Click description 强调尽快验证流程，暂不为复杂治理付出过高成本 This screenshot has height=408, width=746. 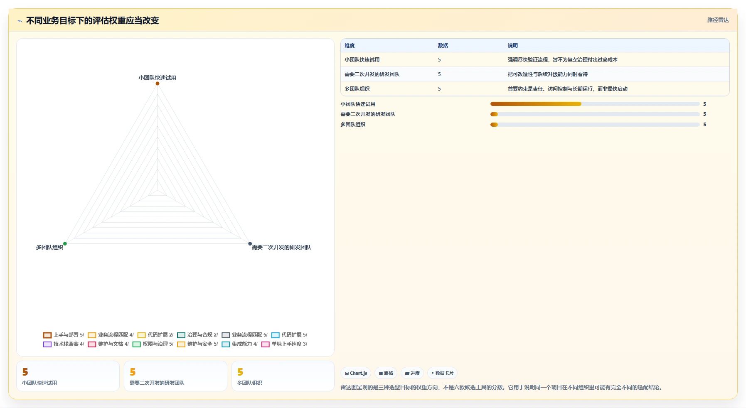point(562,60)
